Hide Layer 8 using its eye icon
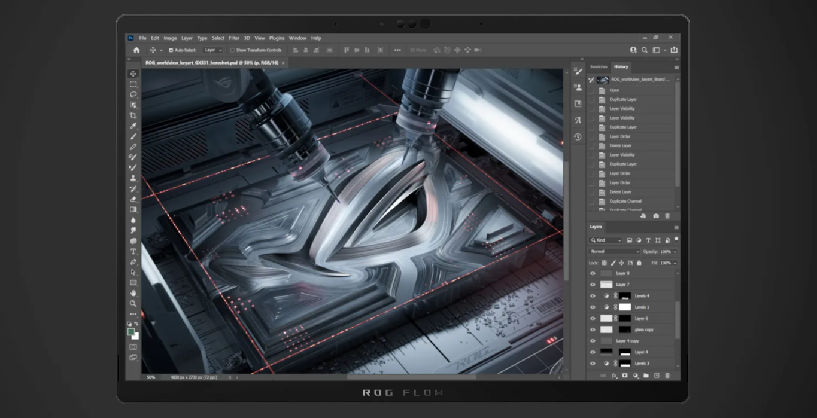Image resolution: width=817 pixels, height=418 pixels. click(x=593, y=273)
